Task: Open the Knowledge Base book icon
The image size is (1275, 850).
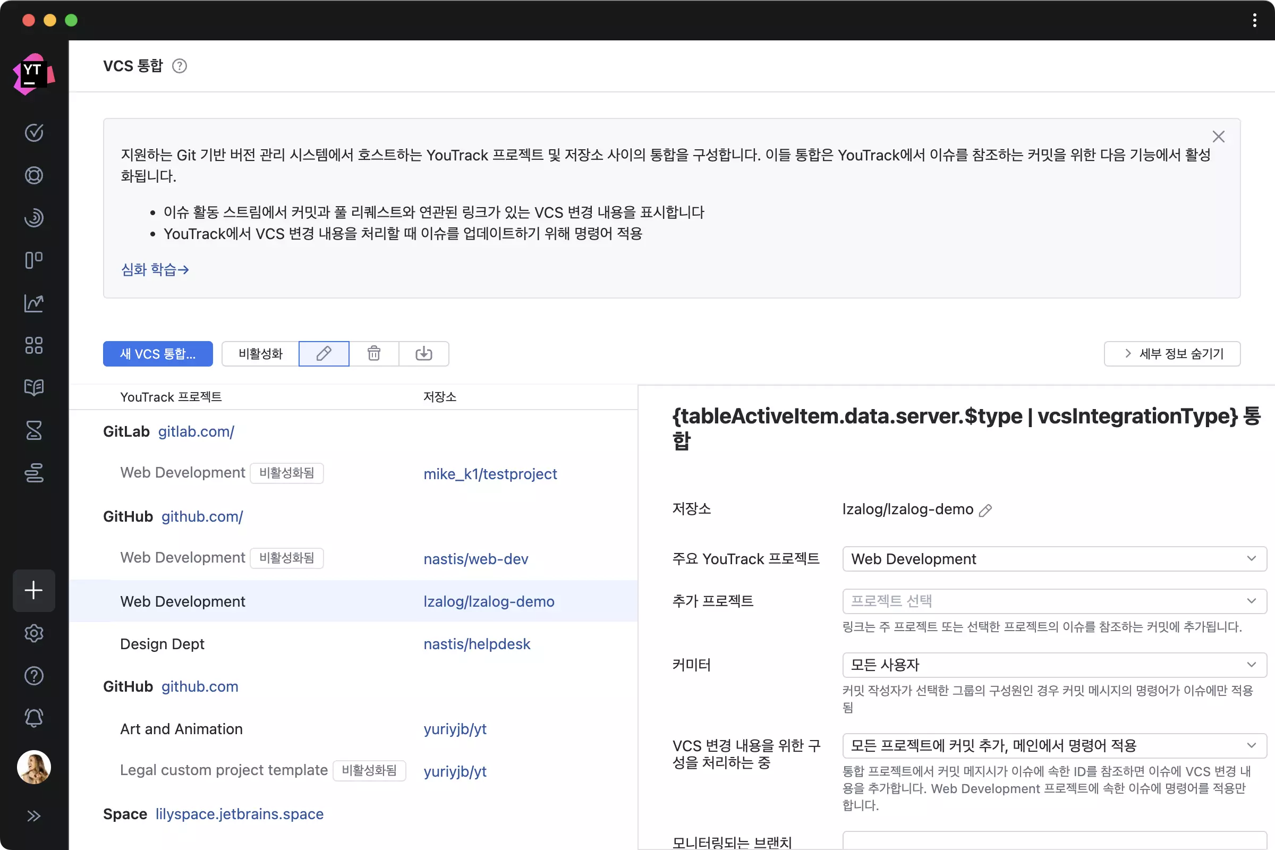Action: point(33,388)
